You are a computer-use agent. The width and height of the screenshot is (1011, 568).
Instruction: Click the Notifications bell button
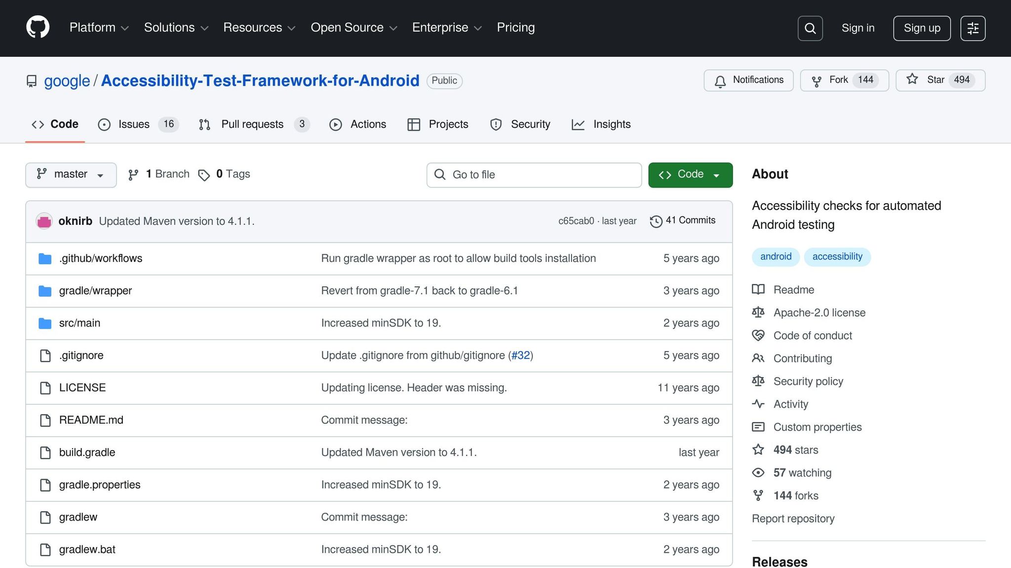(x=748, y=80)
